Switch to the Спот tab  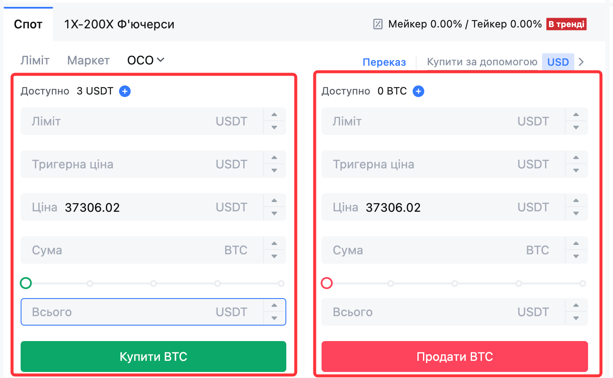tap(28, 24)
